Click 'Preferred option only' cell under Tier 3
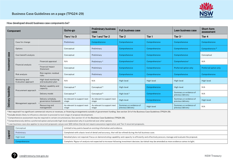233x165 pixels. [186, 68]
